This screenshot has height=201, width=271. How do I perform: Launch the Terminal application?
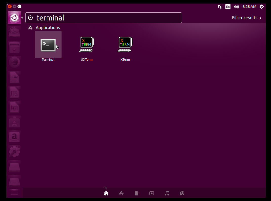48,45
